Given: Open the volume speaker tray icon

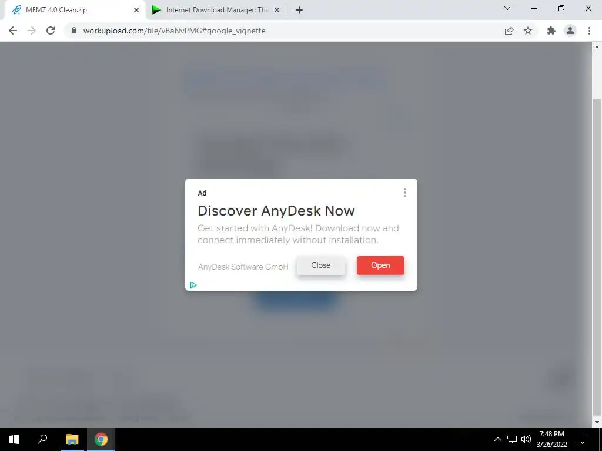Looking at the screenshot, I should pos(526,439).
